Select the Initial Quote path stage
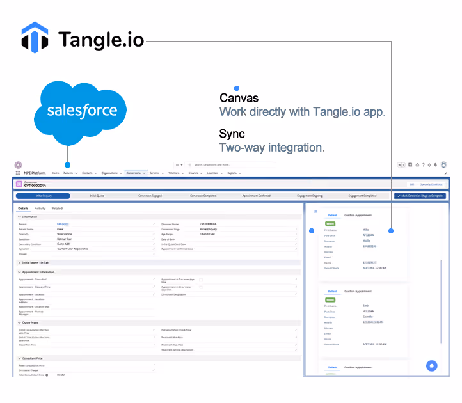The image size is (462, 403). click(x=97, y=196)
